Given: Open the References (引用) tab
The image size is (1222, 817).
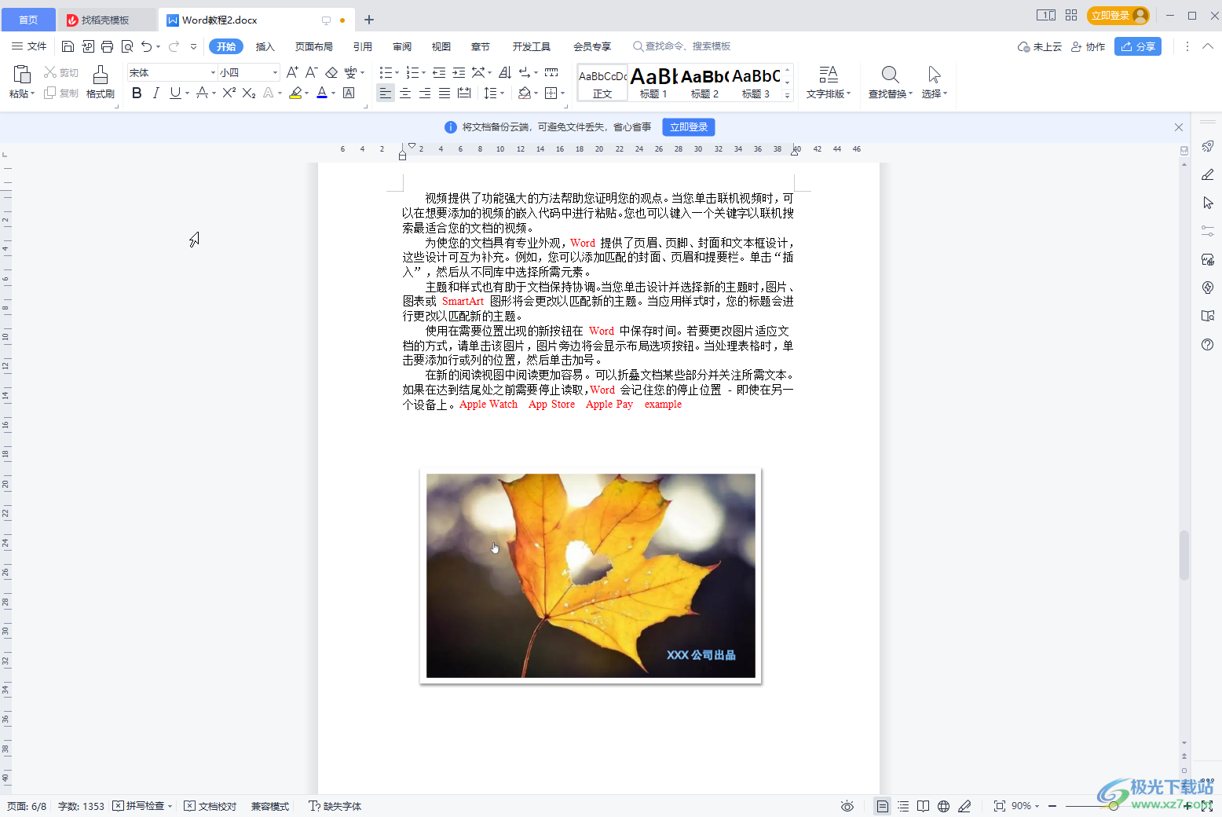Looking at the screenshot, I should [x=363, y=46].
